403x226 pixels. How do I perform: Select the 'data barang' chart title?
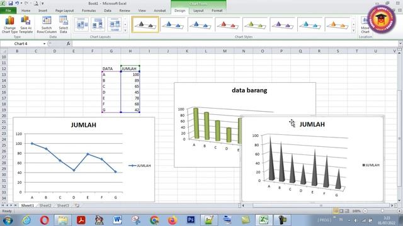coord(249,90)
